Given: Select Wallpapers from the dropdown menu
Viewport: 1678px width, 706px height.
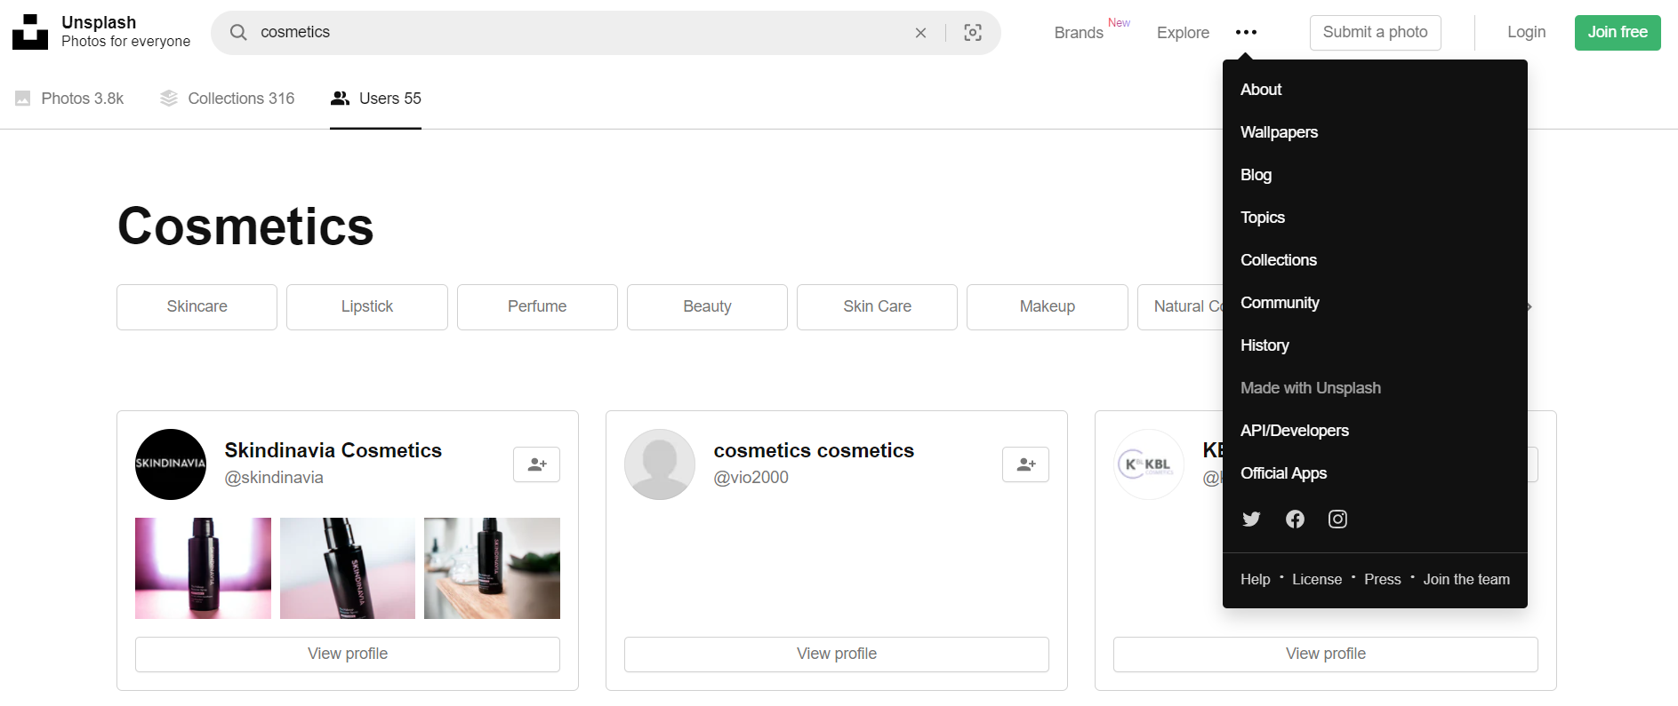Looking at the screenshot, I should coord(1279,132).
